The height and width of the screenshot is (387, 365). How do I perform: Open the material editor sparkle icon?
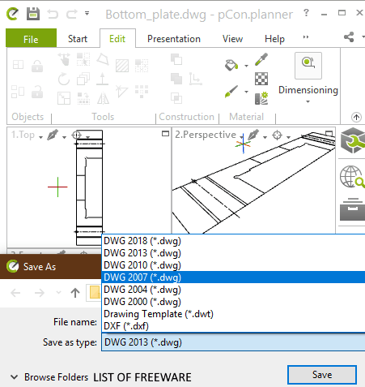[261, 98]
